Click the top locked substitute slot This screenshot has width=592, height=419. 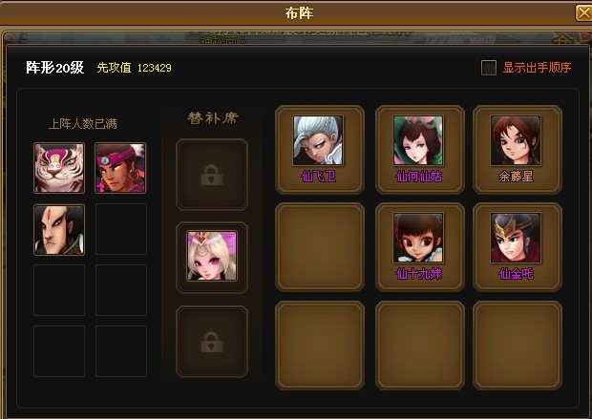point(212,175)
